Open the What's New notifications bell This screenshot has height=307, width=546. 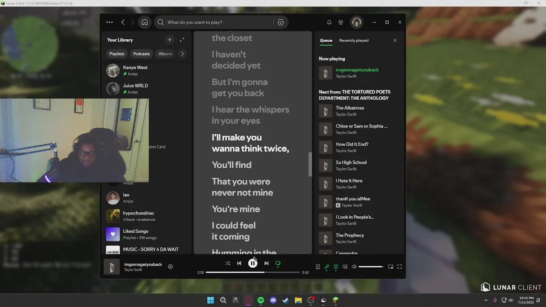[x=329, y=22]
